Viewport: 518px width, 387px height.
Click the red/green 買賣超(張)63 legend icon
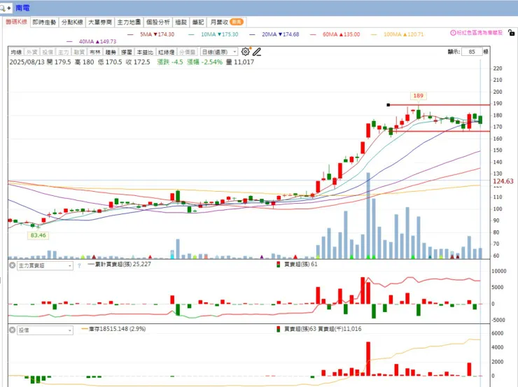(x=279, y=329)
